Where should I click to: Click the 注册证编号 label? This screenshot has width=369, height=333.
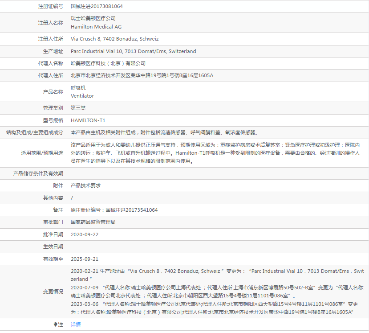coord(51,6)
